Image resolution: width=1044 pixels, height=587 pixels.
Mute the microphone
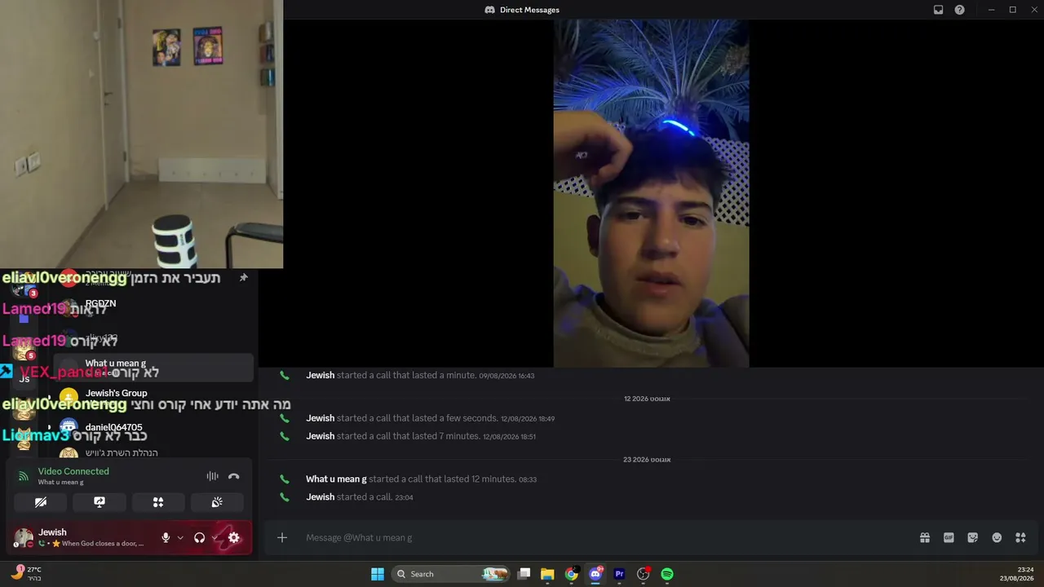166,537
